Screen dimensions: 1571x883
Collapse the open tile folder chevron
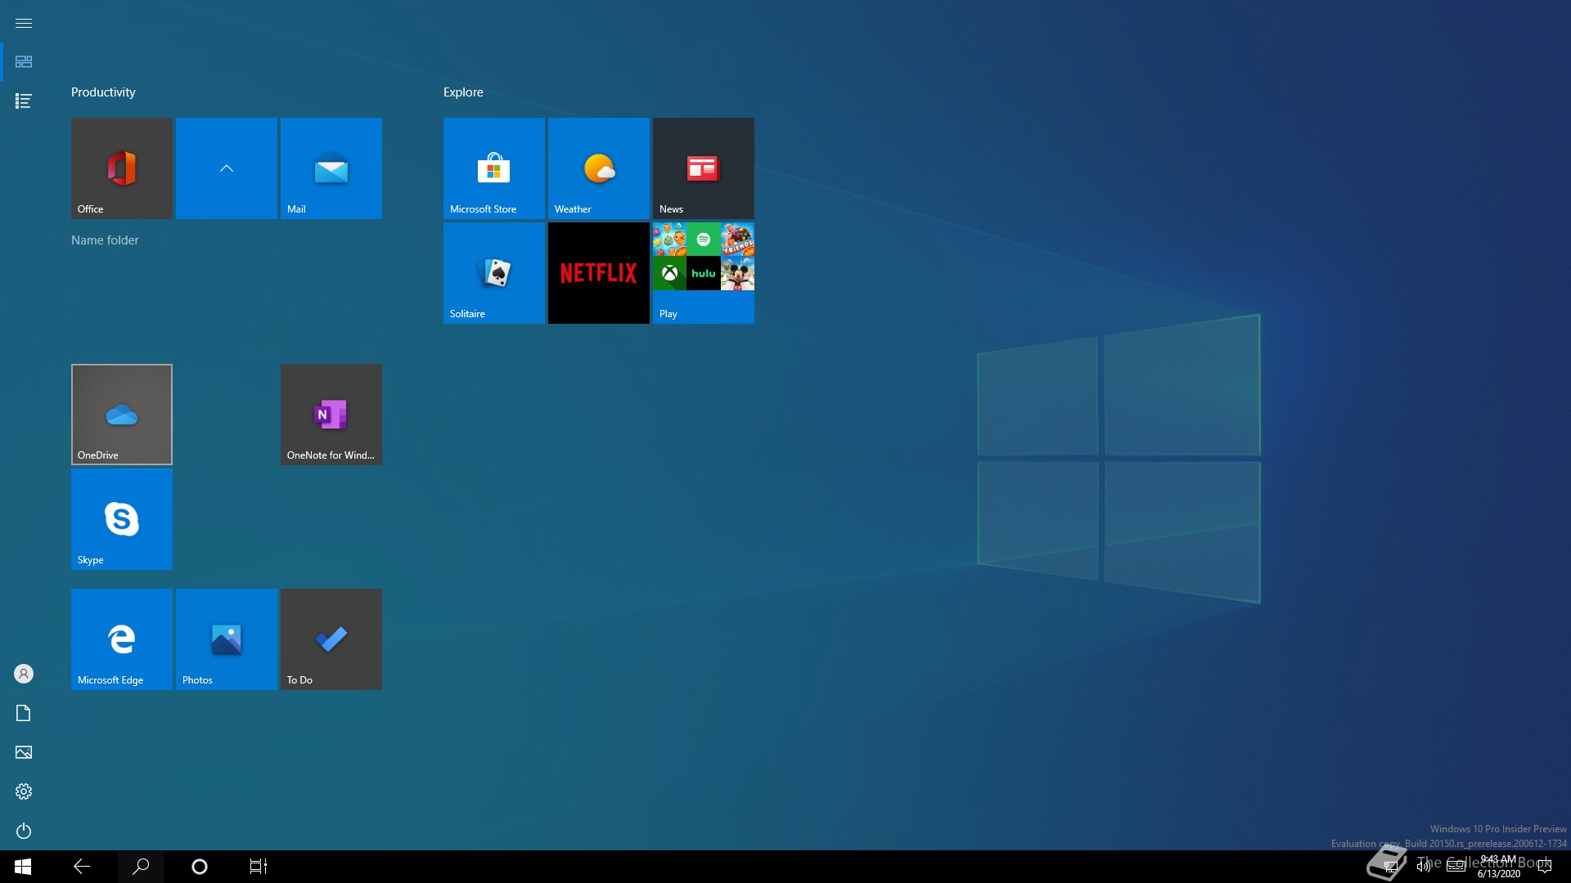[227, 168]
